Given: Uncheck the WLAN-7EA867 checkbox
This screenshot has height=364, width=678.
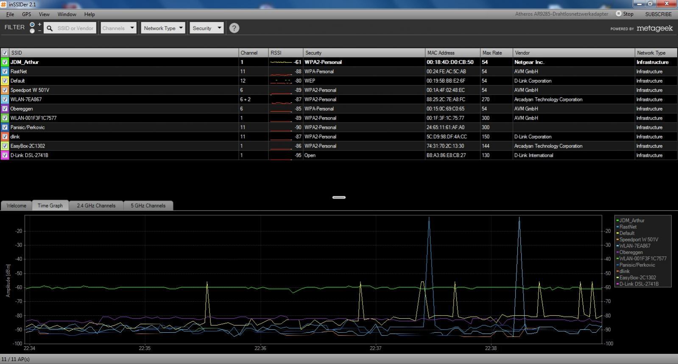Looking at the screenshot, I should pyautogui.click(x=5, y=99).
